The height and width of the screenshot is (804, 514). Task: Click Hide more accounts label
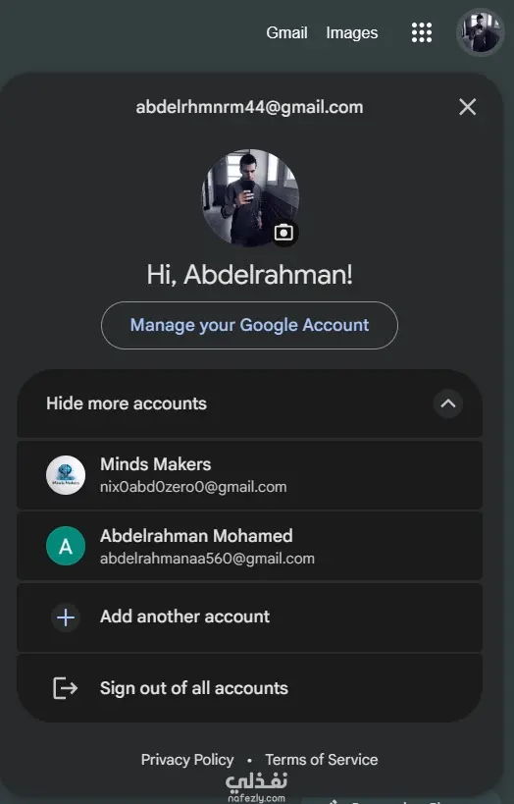pyautogui.click(x=127, y=403)
